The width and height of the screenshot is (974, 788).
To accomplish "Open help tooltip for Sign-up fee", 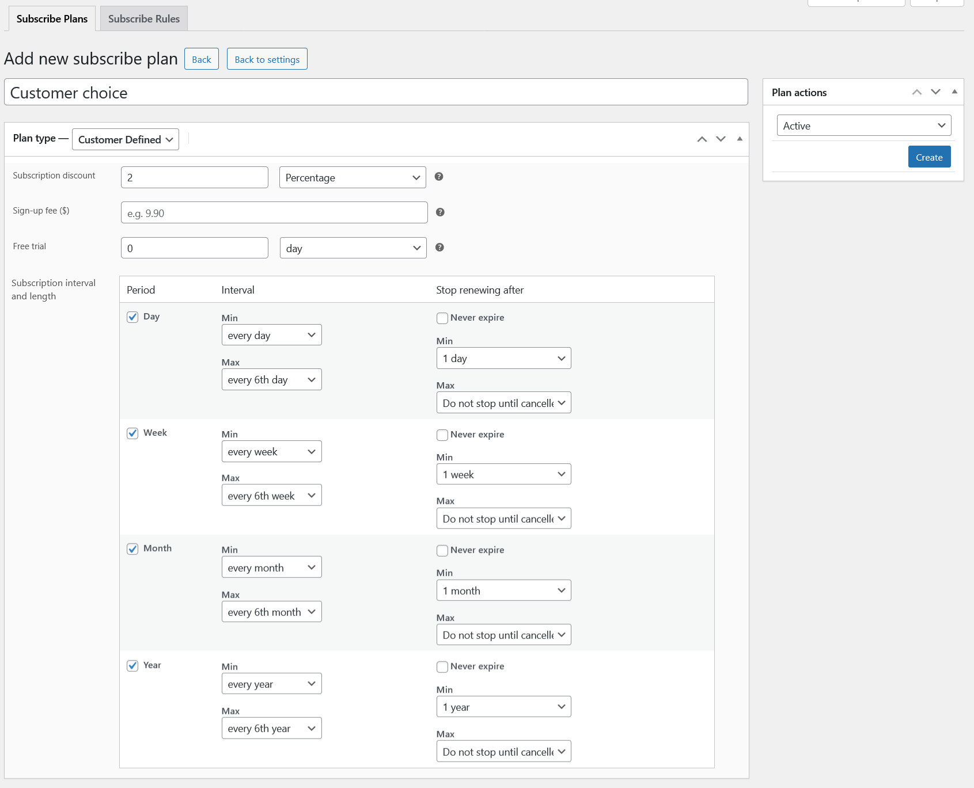I will [440, 212].
